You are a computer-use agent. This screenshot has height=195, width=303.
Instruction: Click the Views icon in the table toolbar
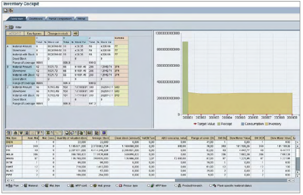click(x=72, y=133)
